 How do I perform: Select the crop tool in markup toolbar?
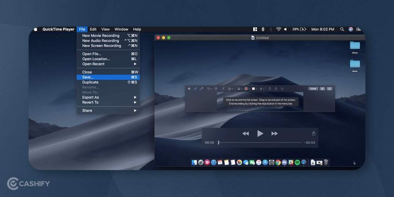pos(282,89)
